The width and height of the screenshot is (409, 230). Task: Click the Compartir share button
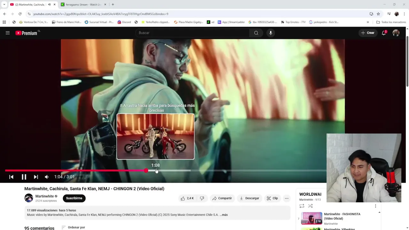coord(222,198)
